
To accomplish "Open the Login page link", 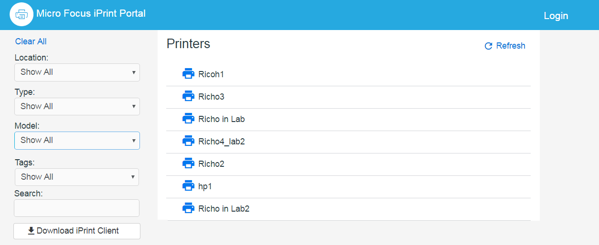I will tap(556, 16).
